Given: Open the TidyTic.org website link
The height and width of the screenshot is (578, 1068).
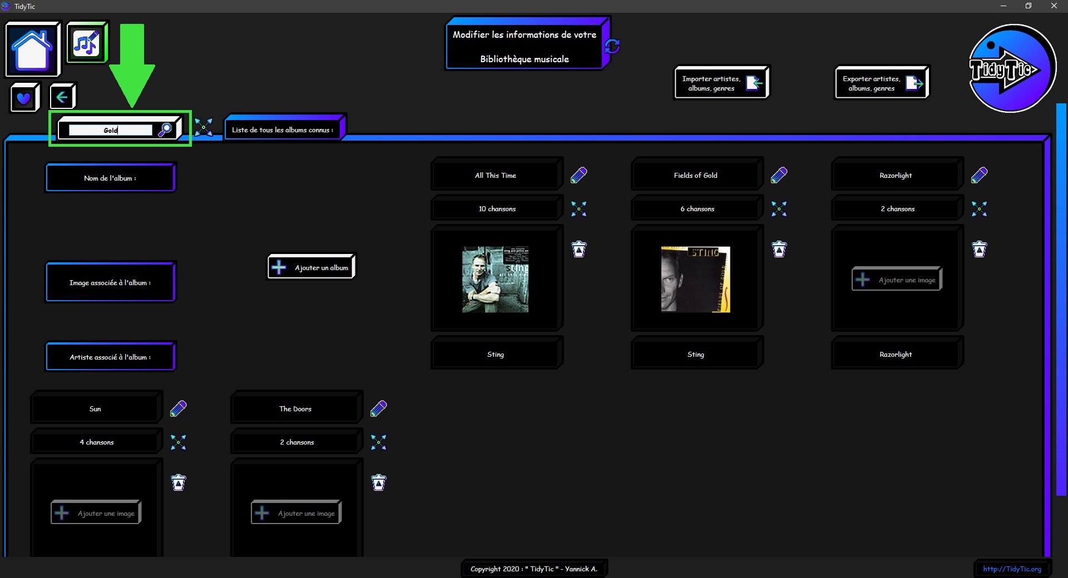Looking at the screenshot, I should [x=1012, y=569].
